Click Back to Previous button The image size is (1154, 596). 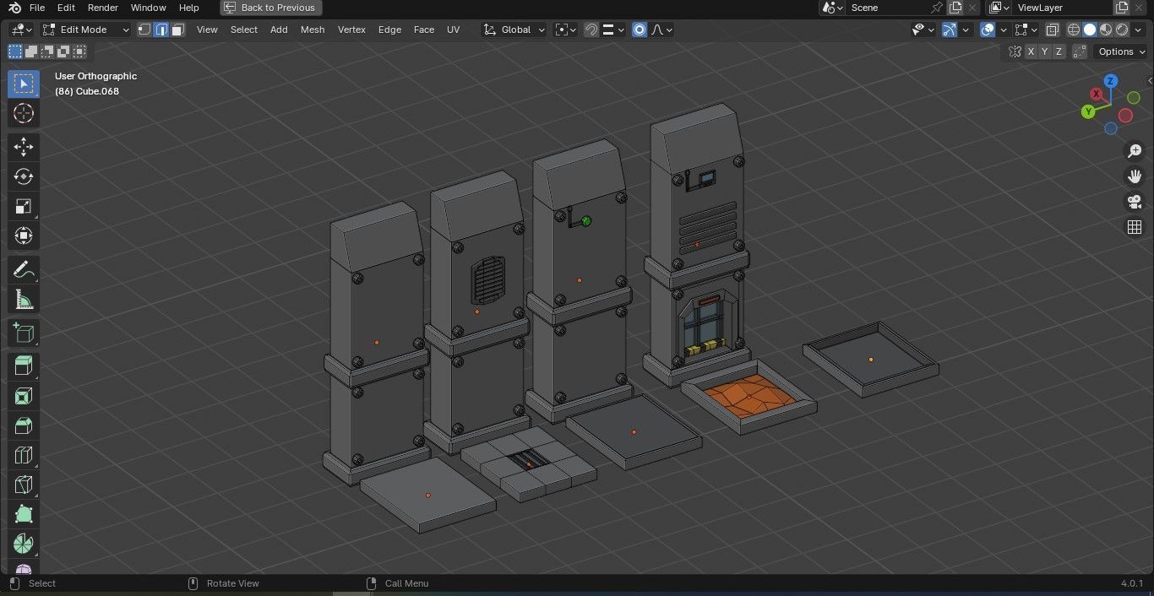tap(271, 8)
